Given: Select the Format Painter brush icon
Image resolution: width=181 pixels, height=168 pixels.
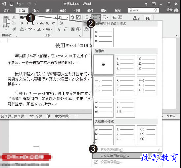Looking at the screenshot, I should point(14,29).
